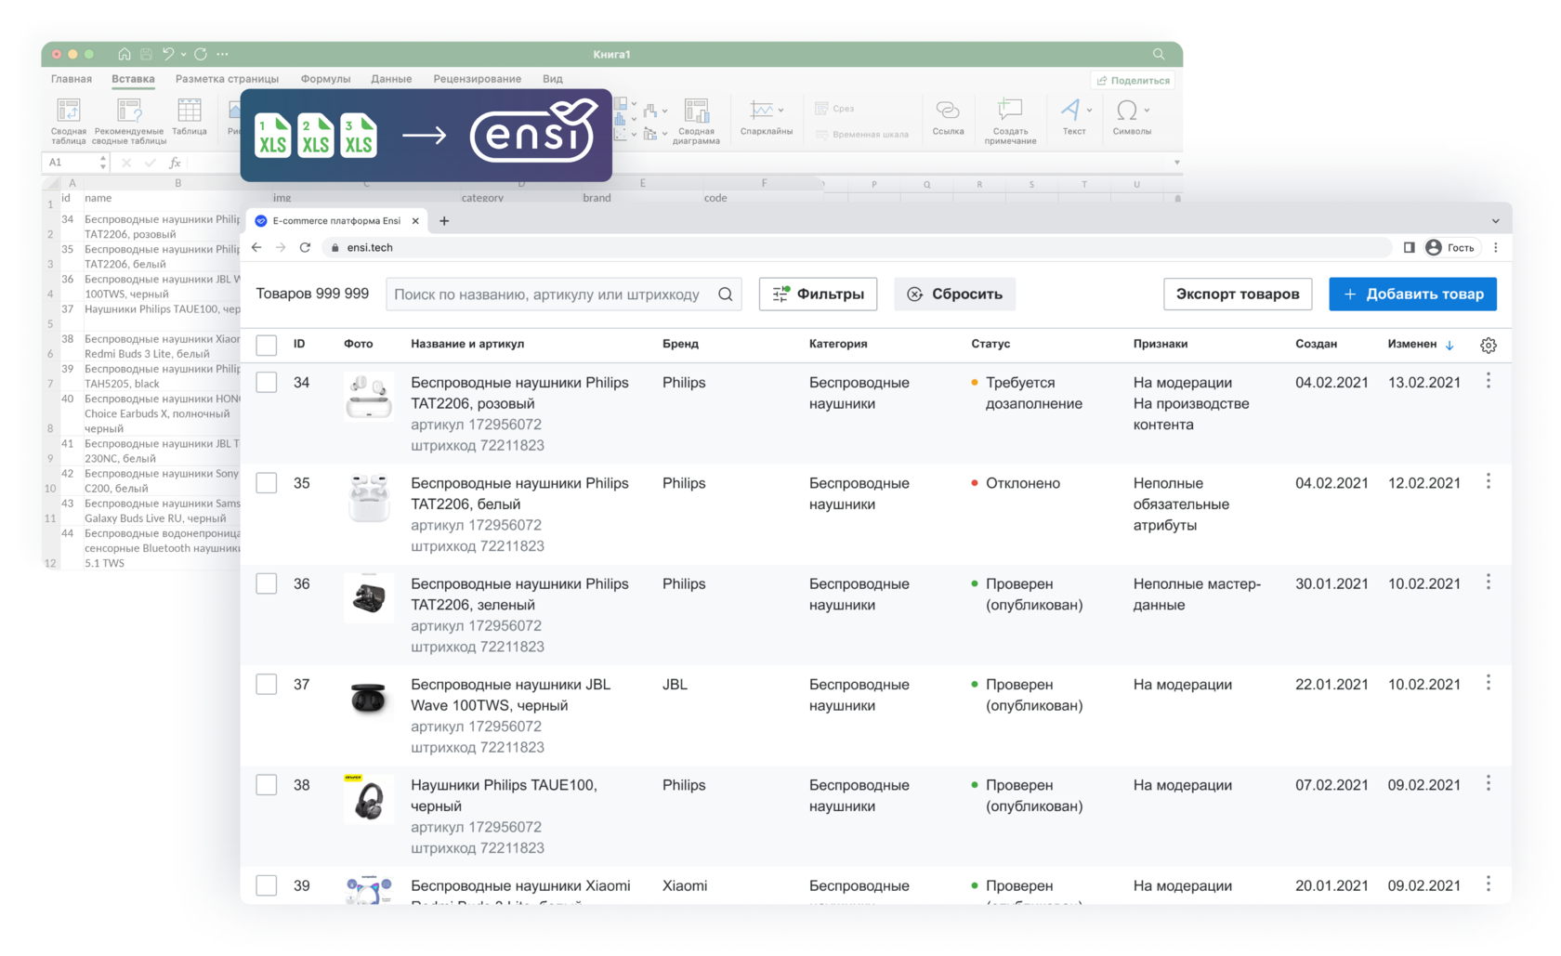1561x956 pixels.
Task: Click the search magnifier in product search bar
Action: coord(725,294)
